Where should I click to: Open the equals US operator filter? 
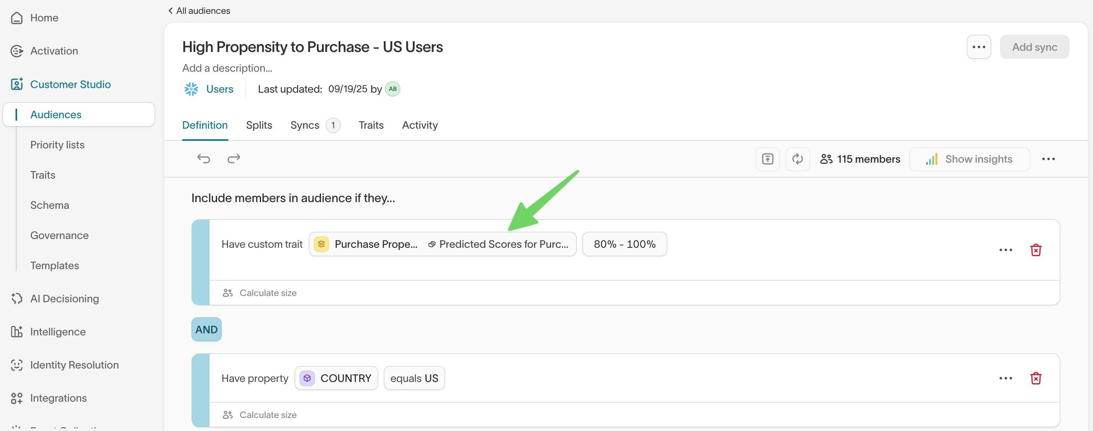click(414, 378)
